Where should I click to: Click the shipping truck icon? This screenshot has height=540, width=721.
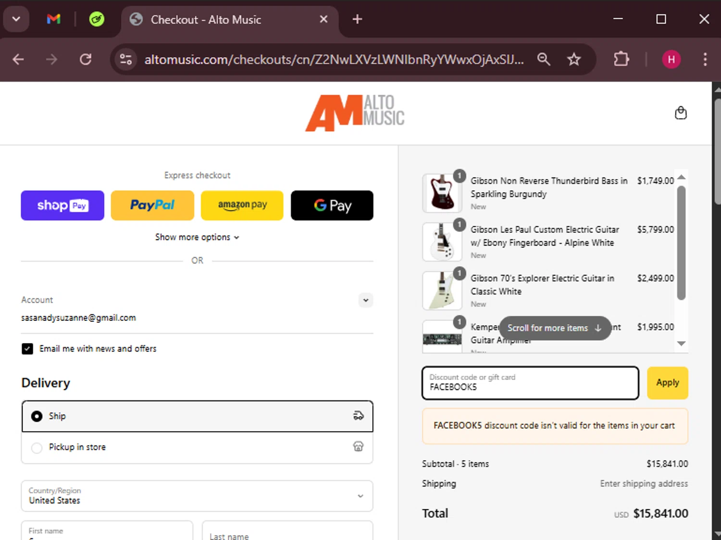359,416
